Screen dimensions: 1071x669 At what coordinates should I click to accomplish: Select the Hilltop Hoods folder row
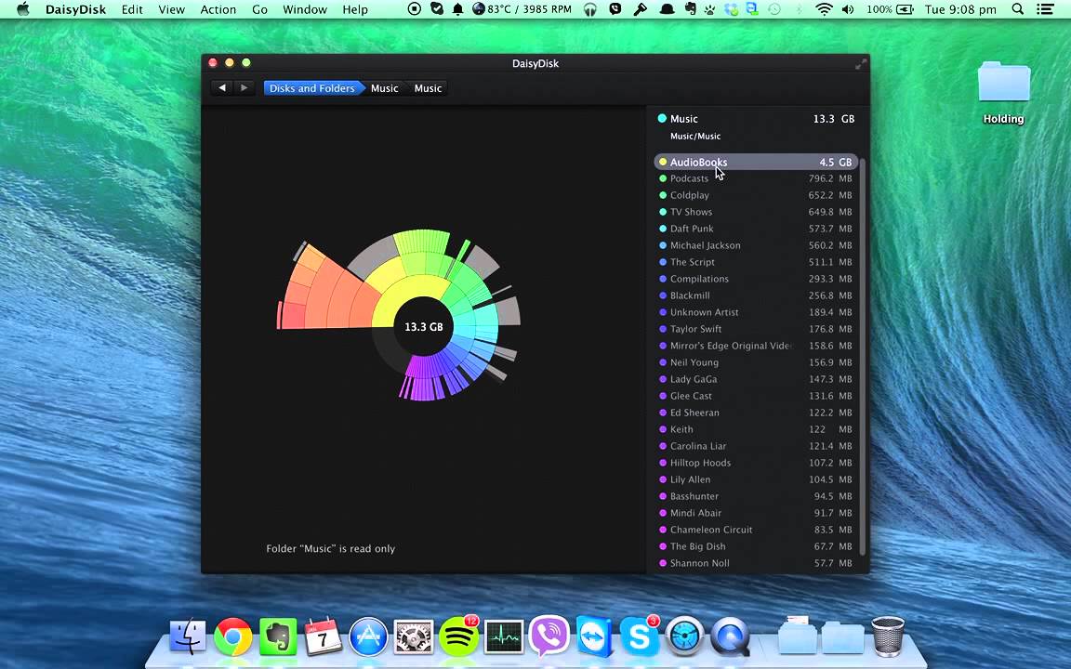756,463
